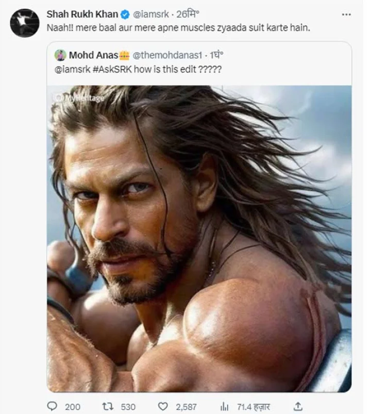371x414 pixels.
Task: Open the tweet author's profile avatar
Action: coord(24,23)
